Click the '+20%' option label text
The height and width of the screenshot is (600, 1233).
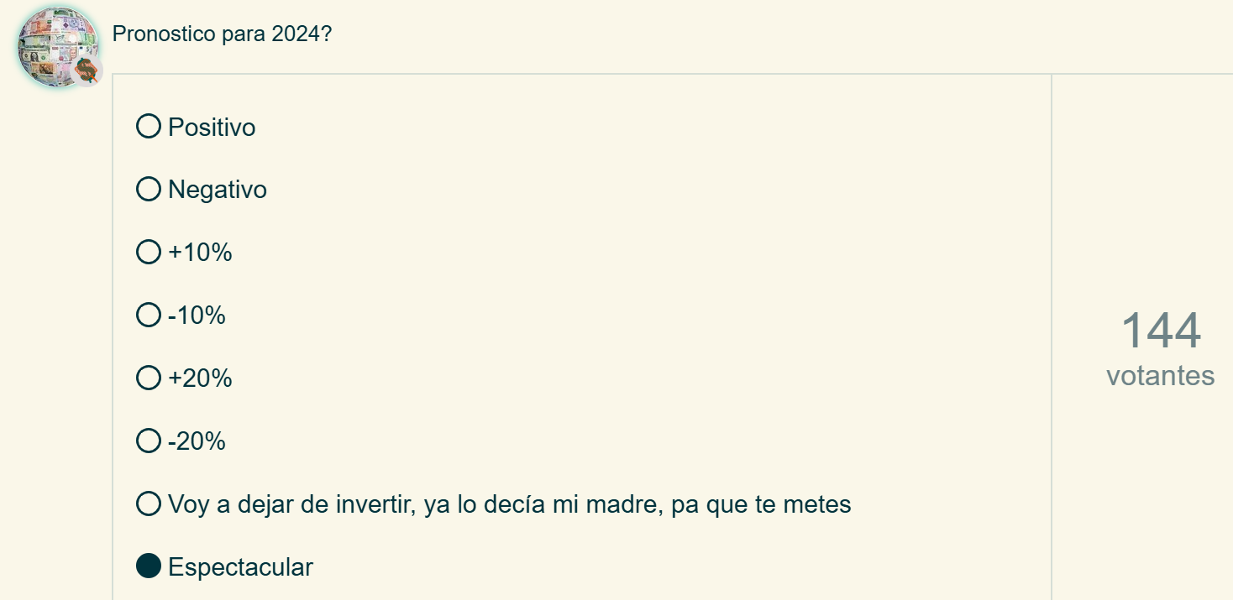pos(200,378)
